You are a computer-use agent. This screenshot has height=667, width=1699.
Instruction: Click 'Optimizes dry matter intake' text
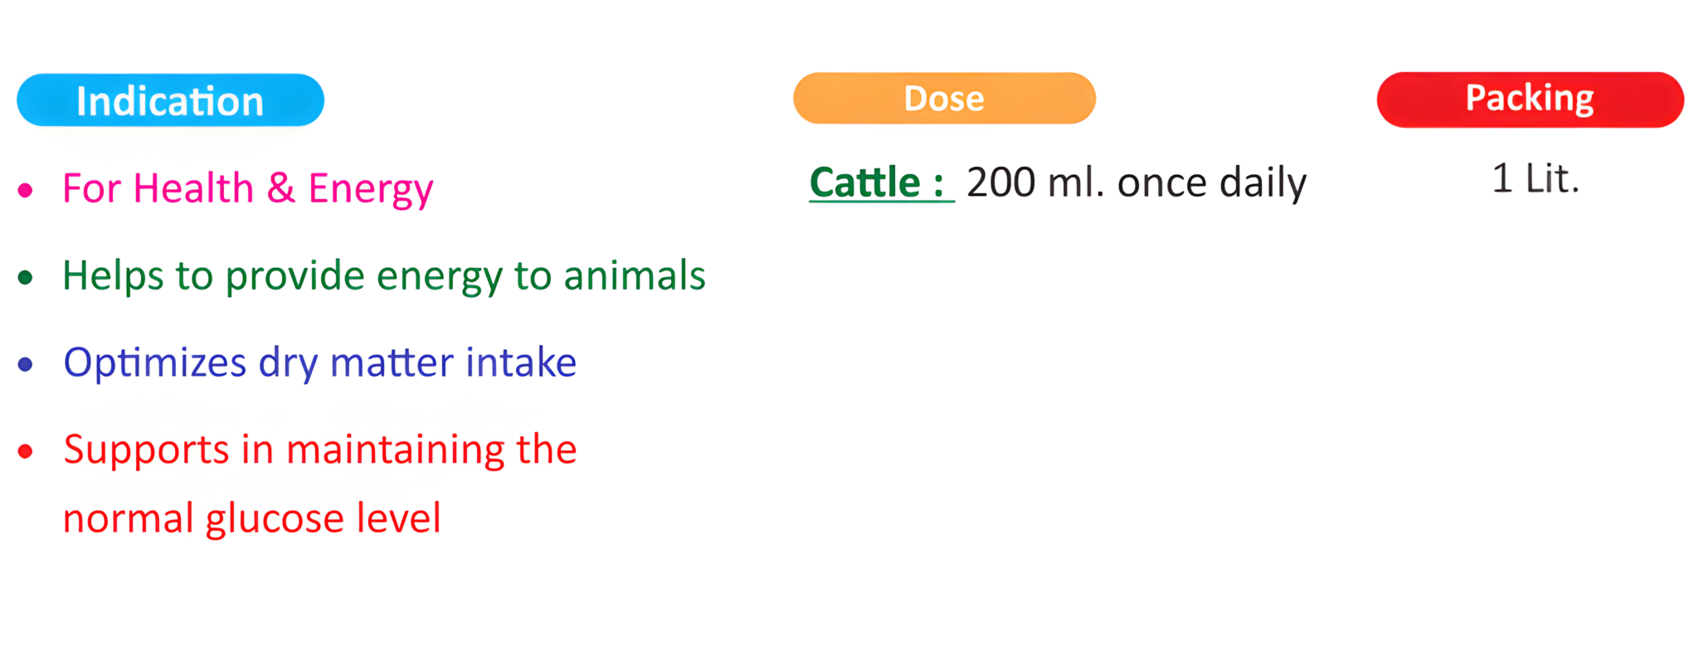pyautogui.click(x=319, y=363)
